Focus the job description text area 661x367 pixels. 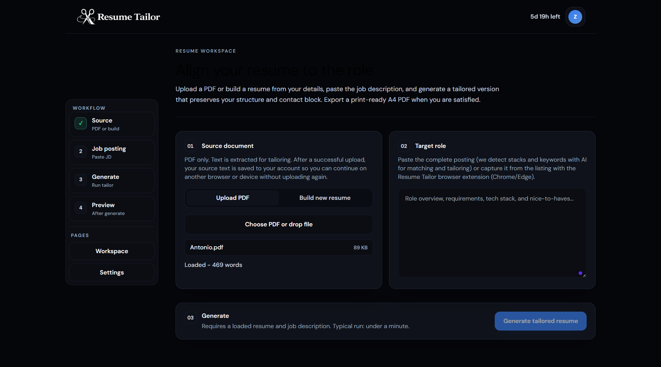pyautogui.click(x=492, y=233)
